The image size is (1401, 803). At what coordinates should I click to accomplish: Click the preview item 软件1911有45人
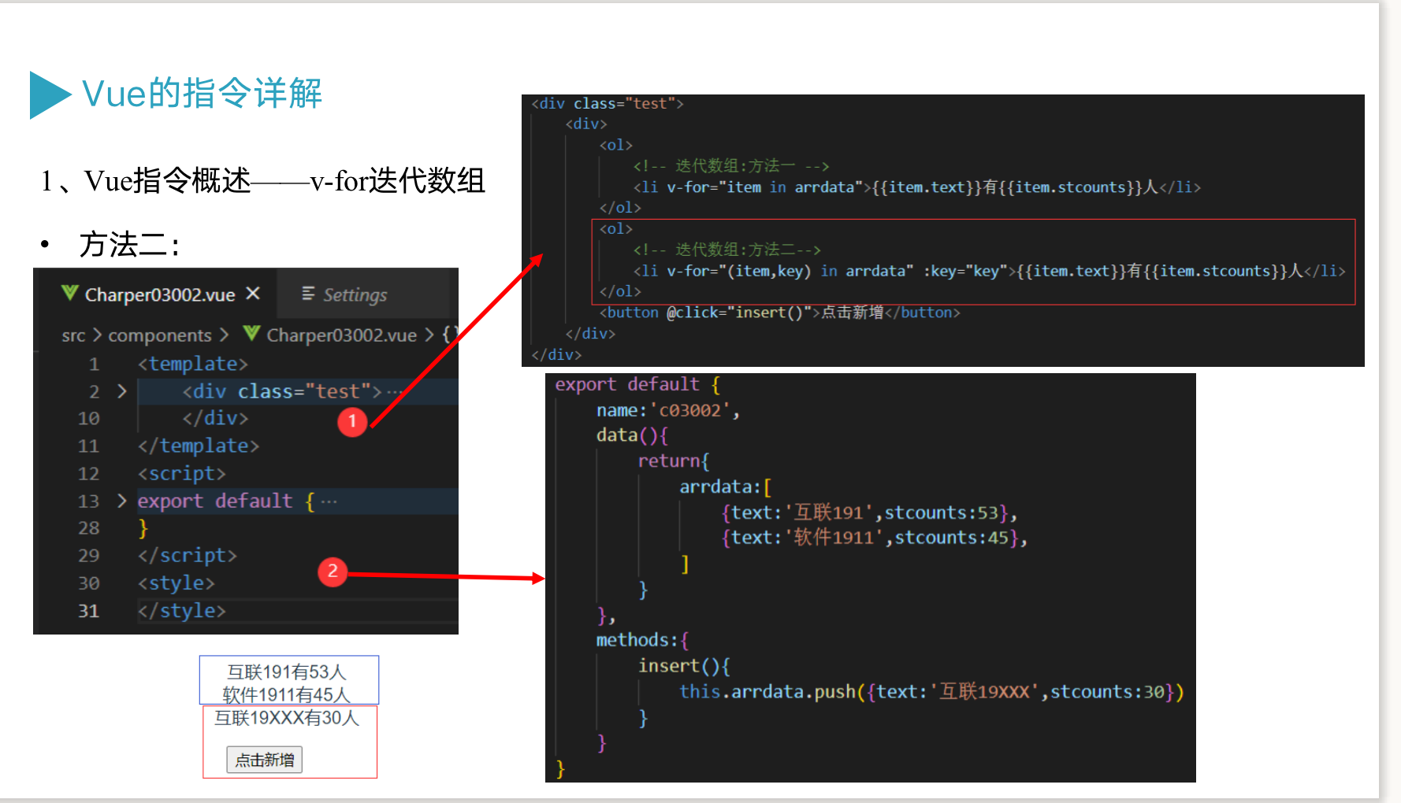pos(286,694)
